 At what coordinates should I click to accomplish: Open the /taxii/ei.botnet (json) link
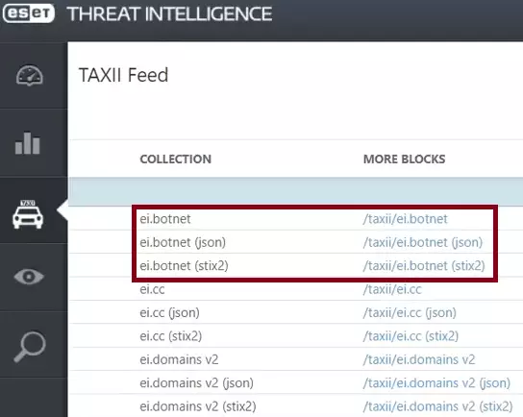423,242
